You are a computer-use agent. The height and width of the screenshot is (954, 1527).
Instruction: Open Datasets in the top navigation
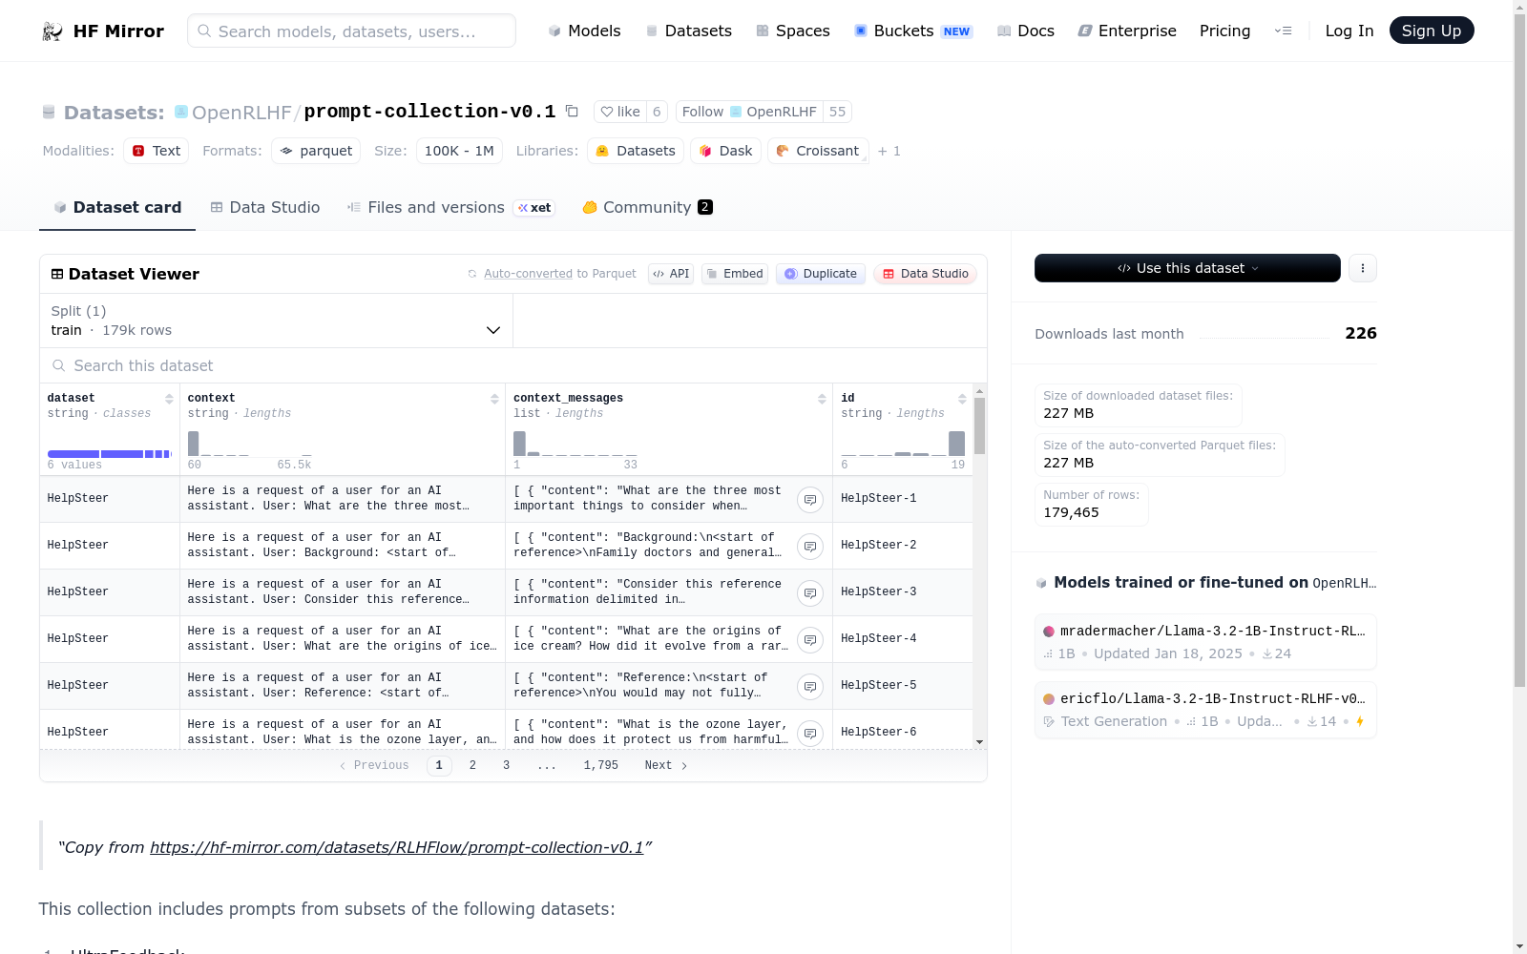(x=689, y=31)
